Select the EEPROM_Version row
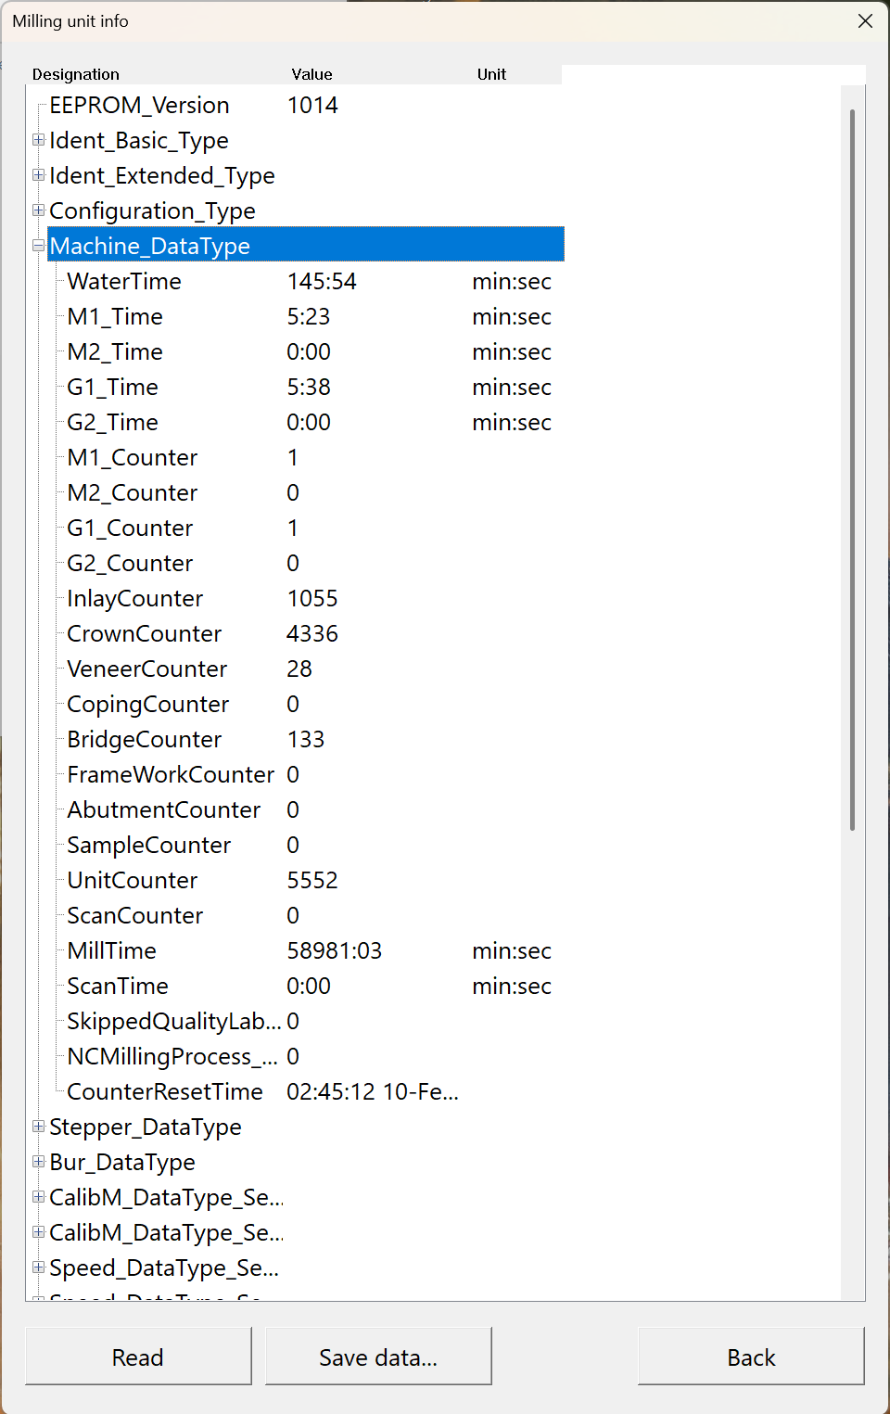The width and height of the screenshot is (890, 1414). point(139,105)
